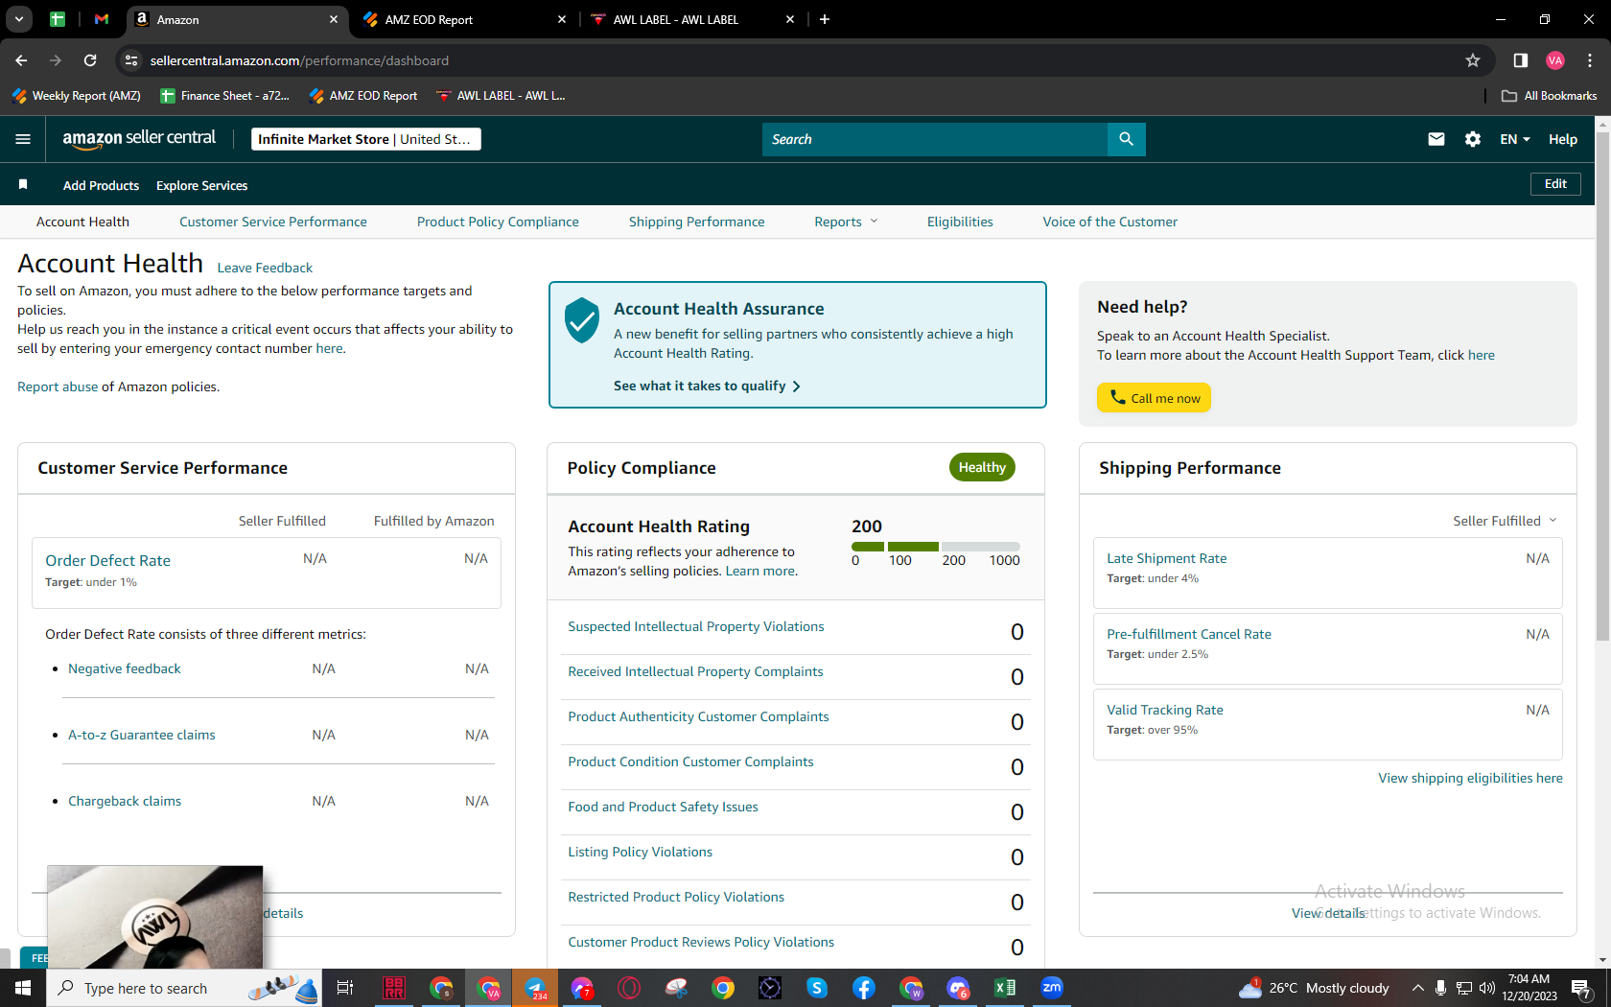Open the messages envelope icon
This screenshot has width=1611, height=1007.
[x=1436, y=139]
